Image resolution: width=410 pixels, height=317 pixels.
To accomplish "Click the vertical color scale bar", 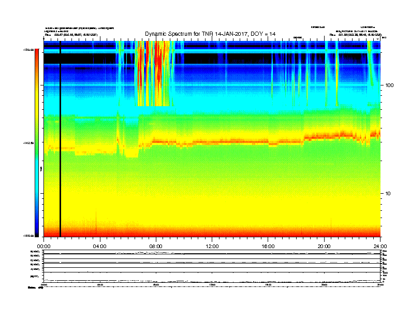I will point(37,143).
